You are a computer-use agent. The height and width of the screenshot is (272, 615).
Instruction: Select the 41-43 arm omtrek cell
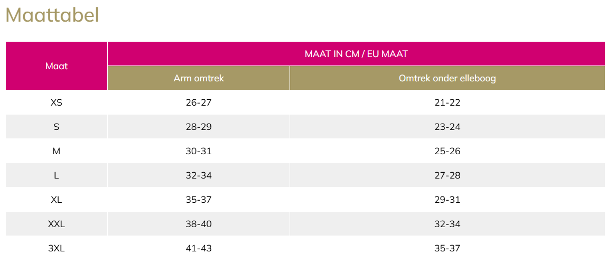(x=199, y=248)
